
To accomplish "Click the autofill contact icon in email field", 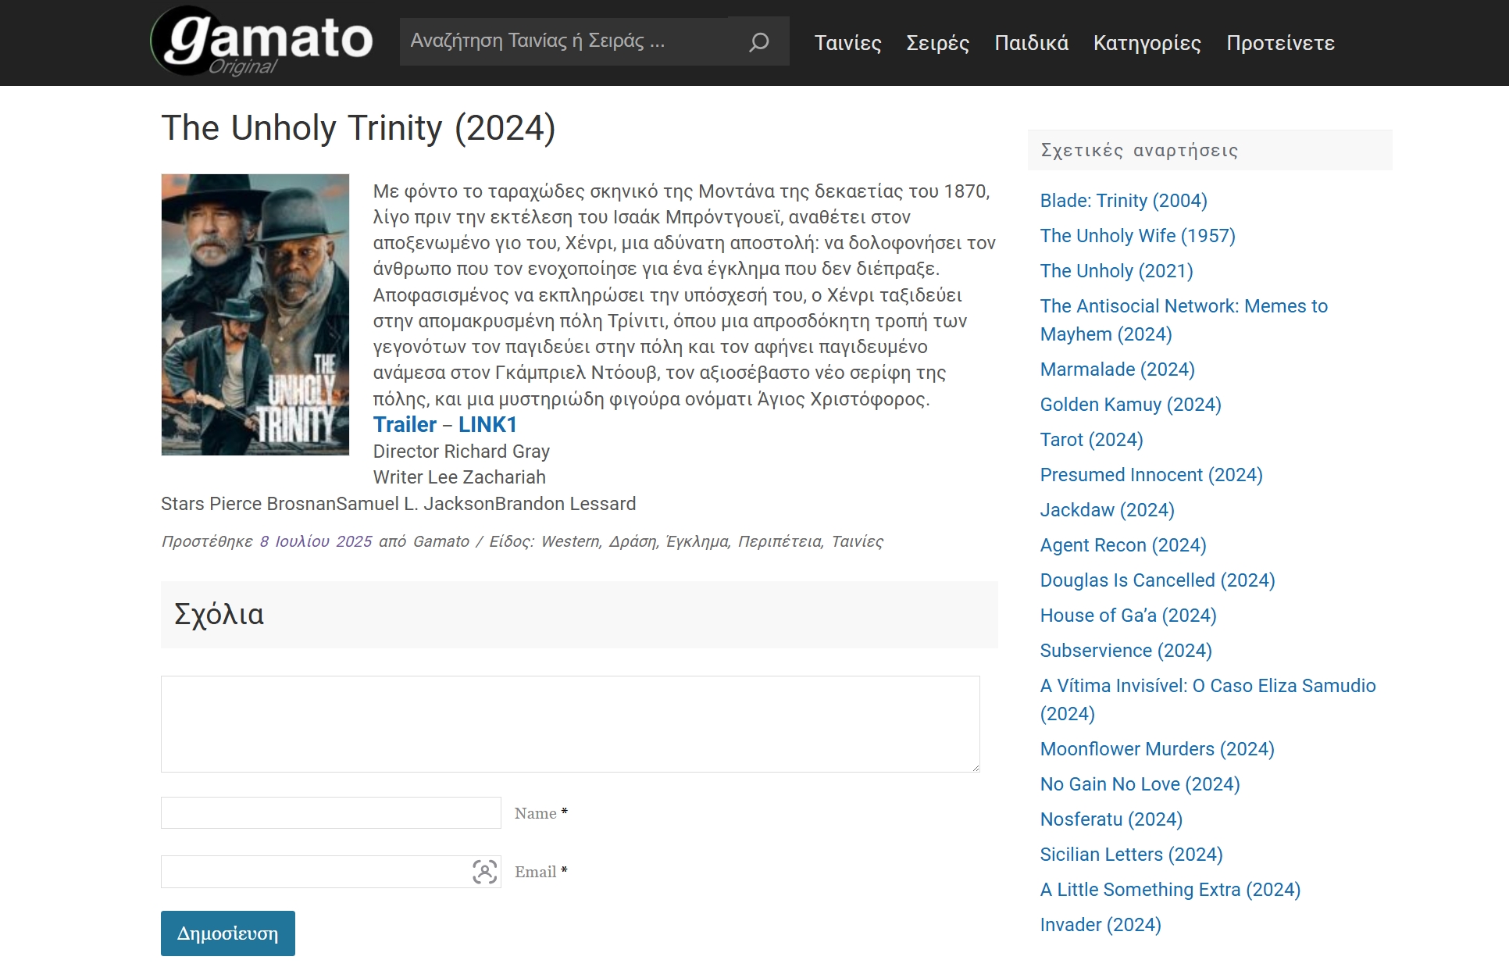I will tap(484, 872).
